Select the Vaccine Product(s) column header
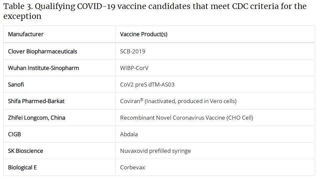The image size is (316, 177). [x=143, y=34]
